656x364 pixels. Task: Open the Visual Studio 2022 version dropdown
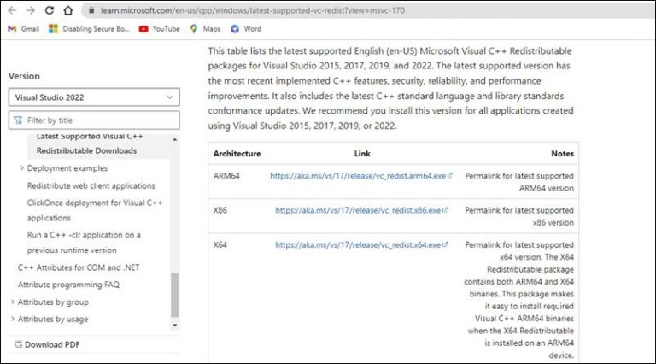tap(94, 97)
